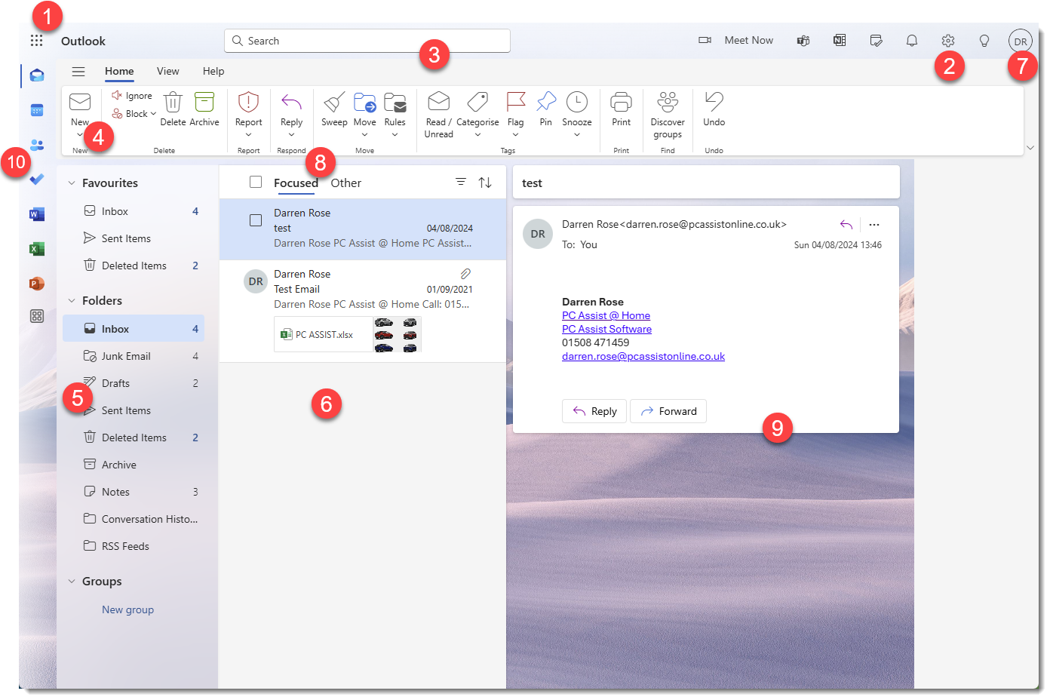Open the Block dropdown arrow
This screenshot has height=700, width=1050.
pos(153,114)
